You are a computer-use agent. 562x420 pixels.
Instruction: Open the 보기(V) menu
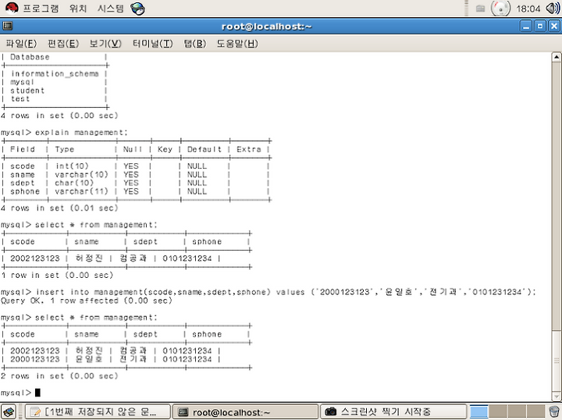(x=105, y=44)
